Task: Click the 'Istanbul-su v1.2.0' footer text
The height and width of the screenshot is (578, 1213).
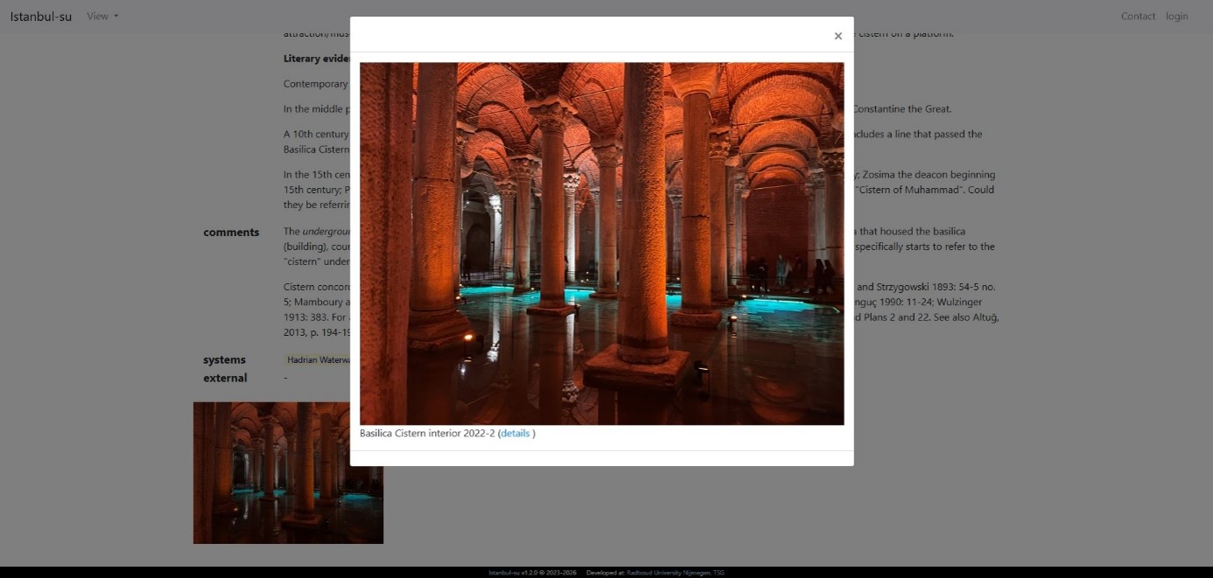Action: (x=512, y=573)
